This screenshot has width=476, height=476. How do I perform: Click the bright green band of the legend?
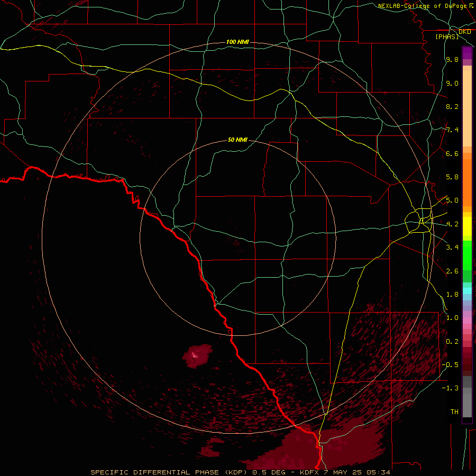467,255
